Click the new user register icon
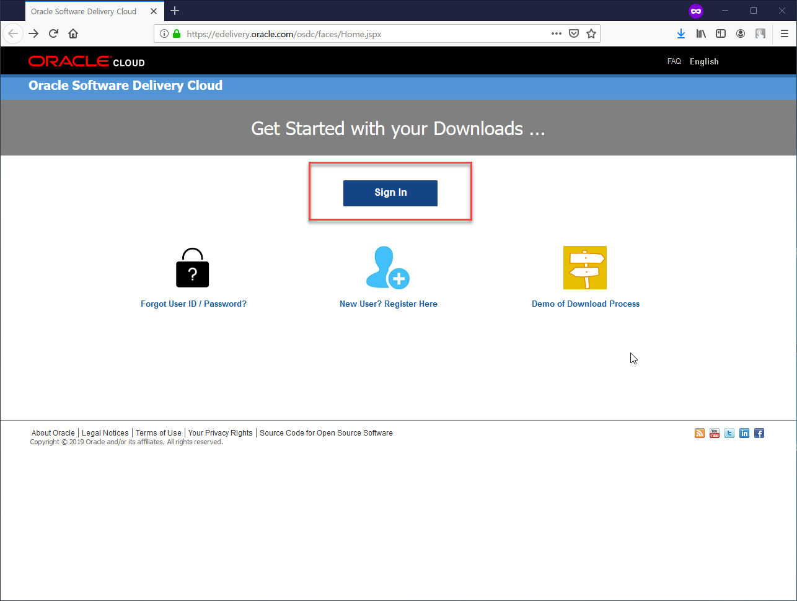Screen dimensions: 797x601 pos(388,268)
